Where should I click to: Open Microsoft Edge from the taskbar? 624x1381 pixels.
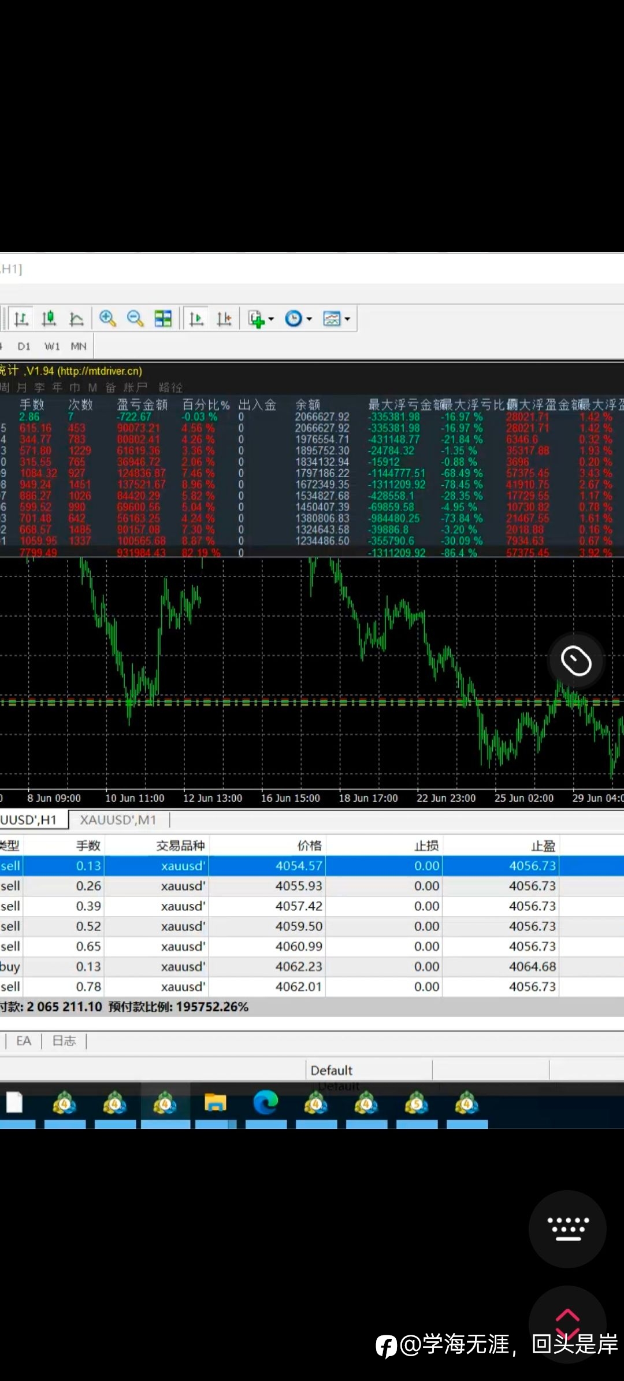(x=266, y=1103)
